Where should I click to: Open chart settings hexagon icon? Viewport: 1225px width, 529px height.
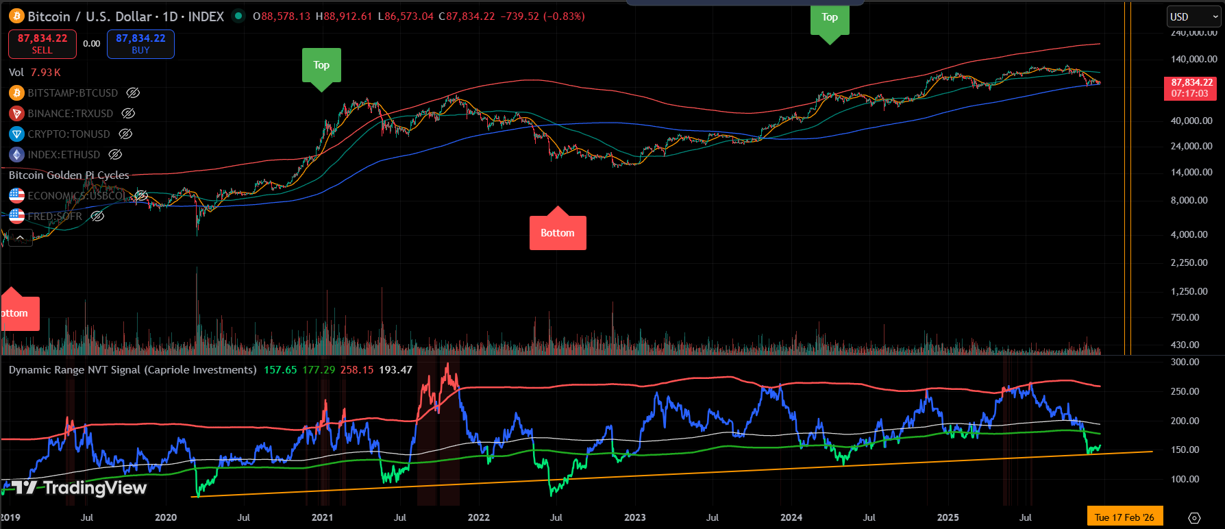tap(1194, 517)
